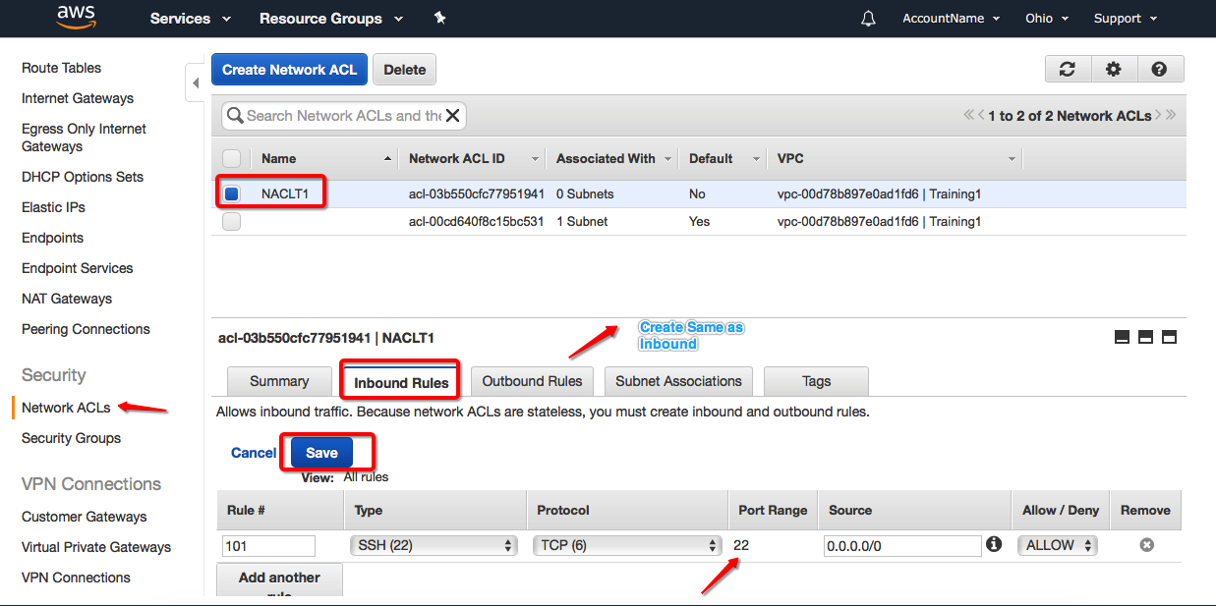
Task: Open the Type dropdown showing SSH (22)
Action: coord(433,545)
